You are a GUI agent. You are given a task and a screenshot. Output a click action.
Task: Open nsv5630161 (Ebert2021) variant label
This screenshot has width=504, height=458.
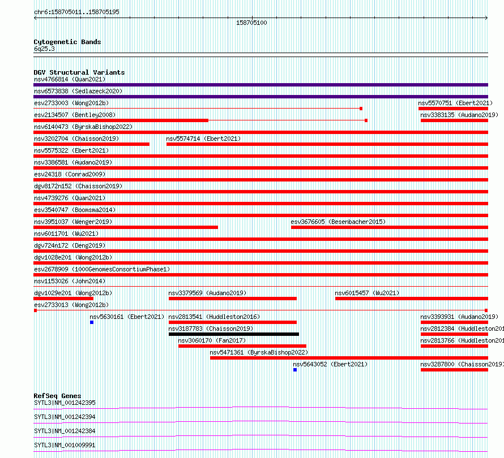[x=127, y=317]
